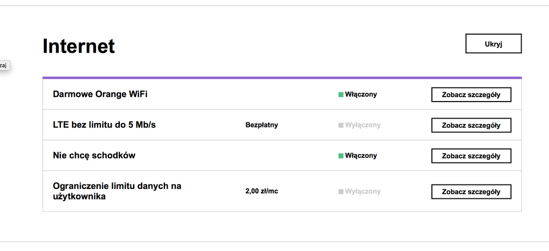Image resolution: width=549 pixels, height=251 pixels.
Task: Click the 2,00 zł/mc price label
Action: [262, 192]
